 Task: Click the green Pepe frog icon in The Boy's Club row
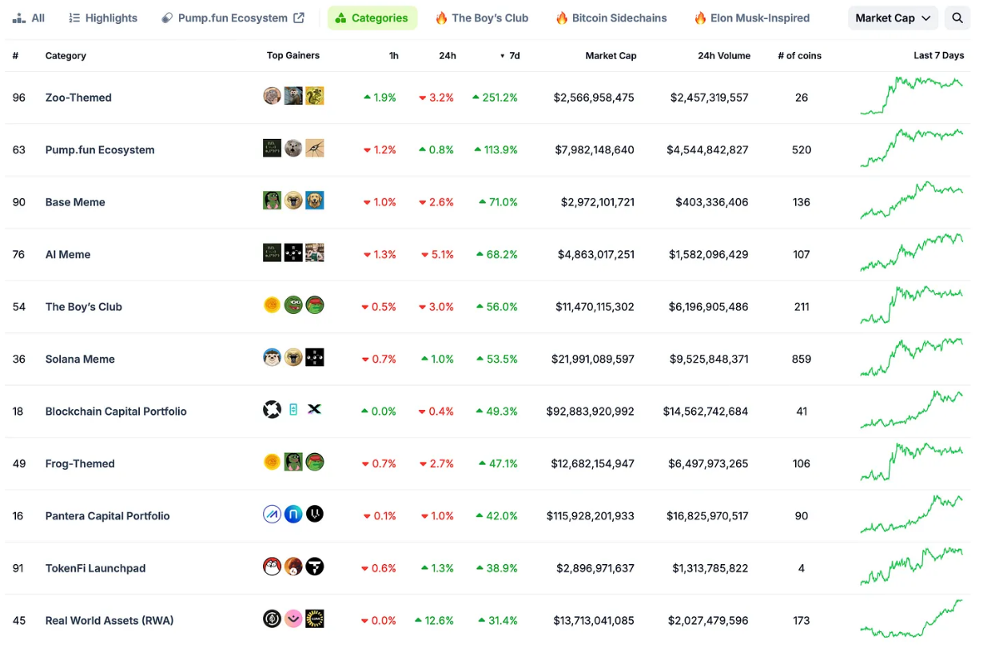click(293, 305)
